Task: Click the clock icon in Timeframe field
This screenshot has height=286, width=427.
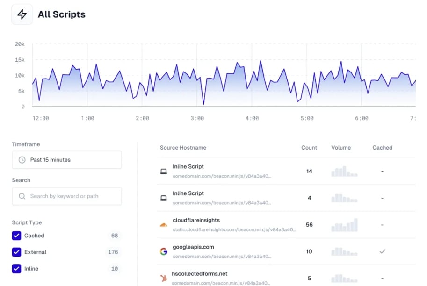Action: tap(22, 160)
